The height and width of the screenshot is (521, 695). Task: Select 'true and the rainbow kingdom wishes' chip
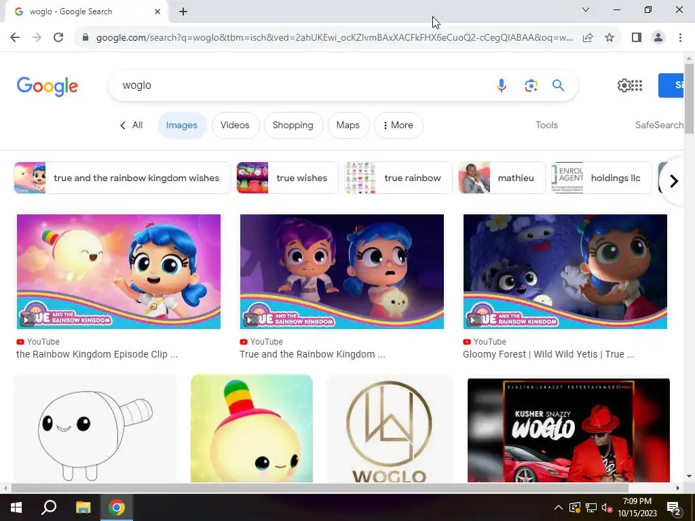pyautogui.click(x=122, y=178)
